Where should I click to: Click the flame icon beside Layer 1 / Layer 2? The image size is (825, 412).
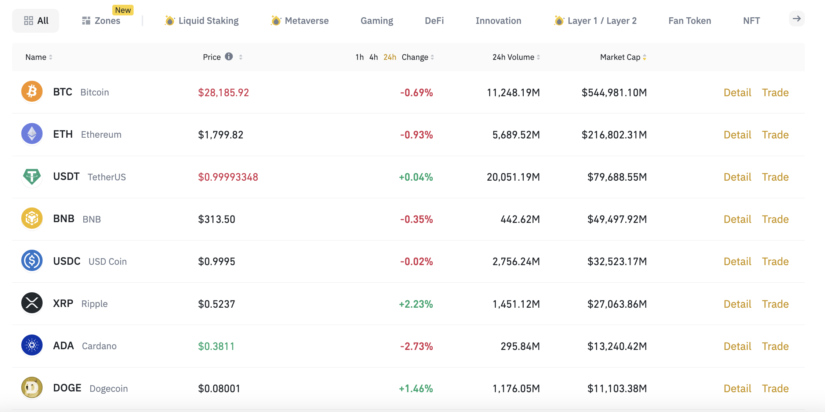pos(559,21)
